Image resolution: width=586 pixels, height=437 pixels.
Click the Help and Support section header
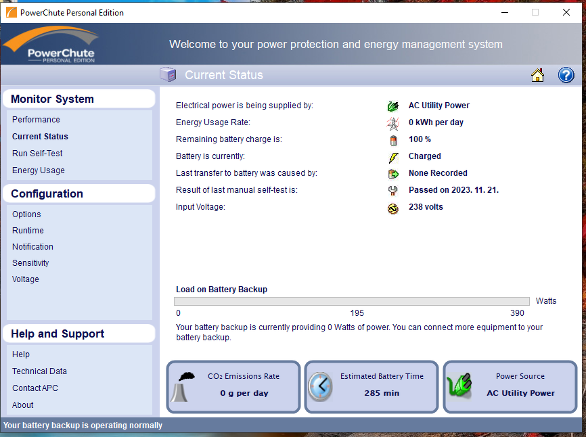pyautogui.click(x=79, y=333)
